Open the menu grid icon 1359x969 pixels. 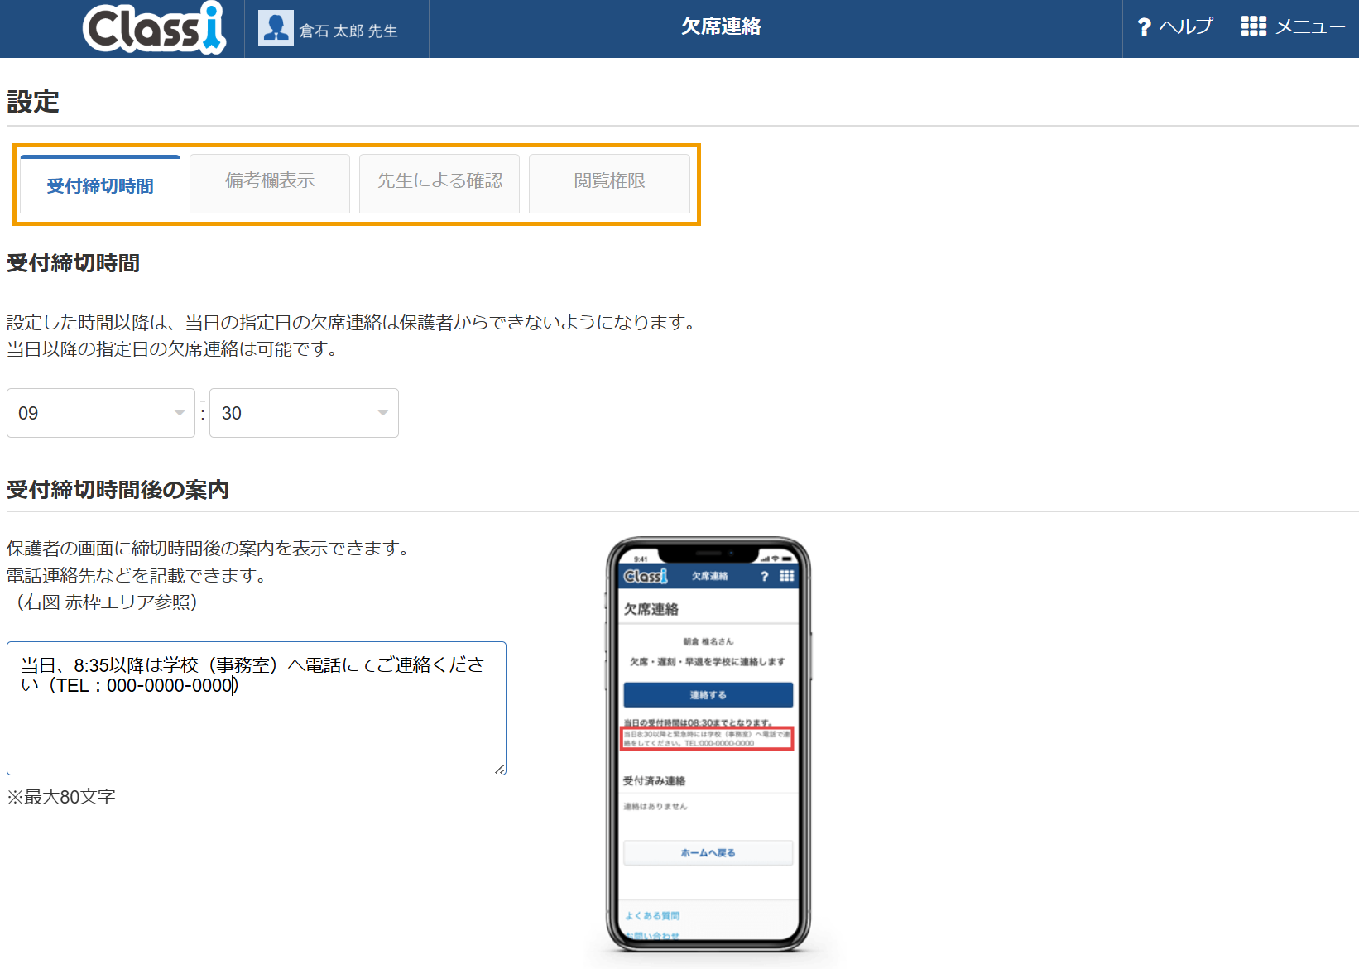point(1253,26)
